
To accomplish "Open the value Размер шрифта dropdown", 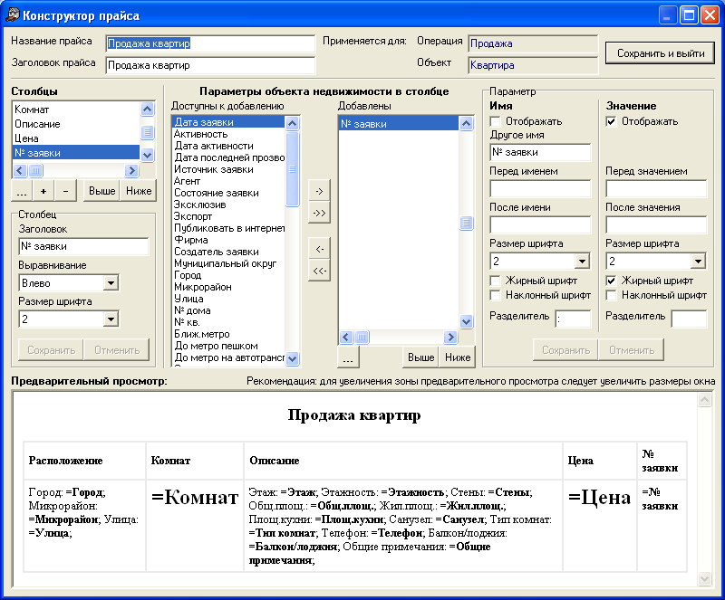I will [698, 261].
